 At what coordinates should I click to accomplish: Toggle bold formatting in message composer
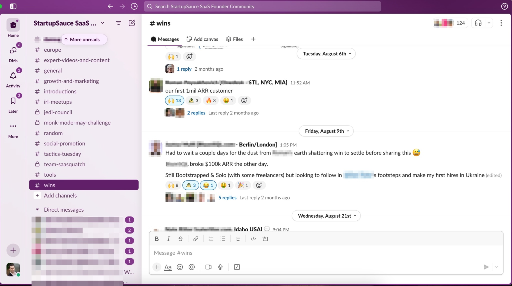(x=157, y=239)
